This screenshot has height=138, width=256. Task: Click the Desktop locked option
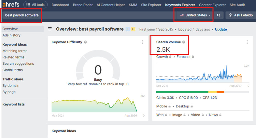[x=184, y=106]
